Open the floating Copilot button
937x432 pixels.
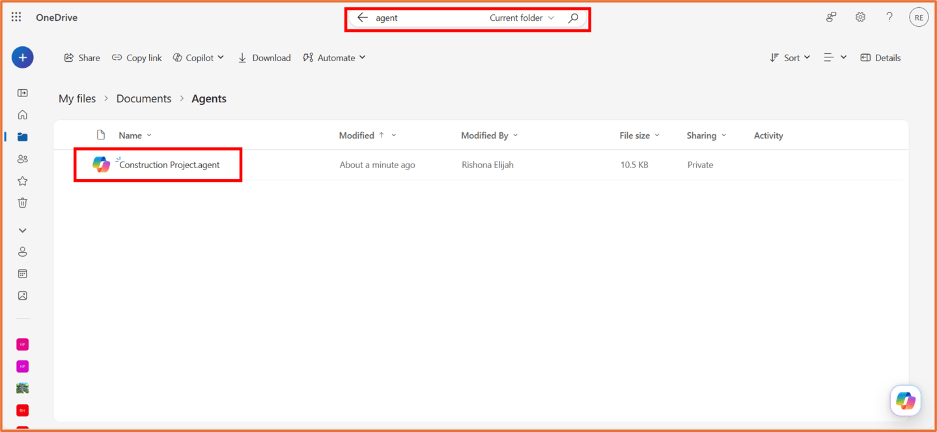(905, 400)
